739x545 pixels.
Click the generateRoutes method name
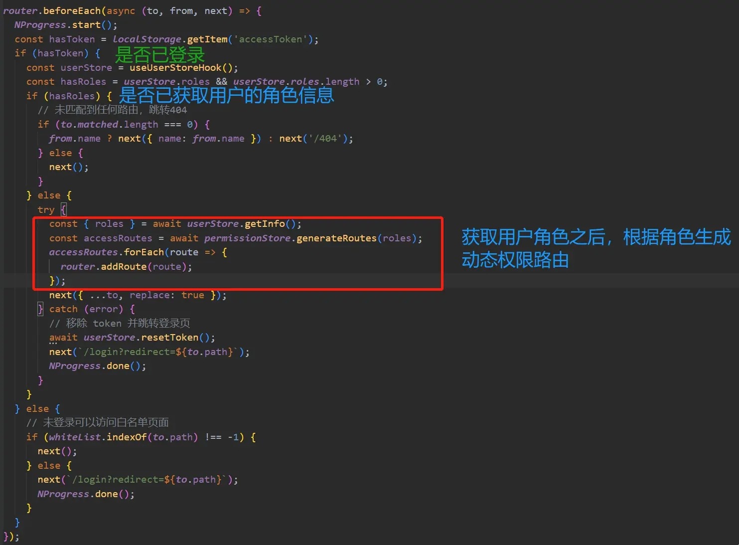[x=336, y=238]
